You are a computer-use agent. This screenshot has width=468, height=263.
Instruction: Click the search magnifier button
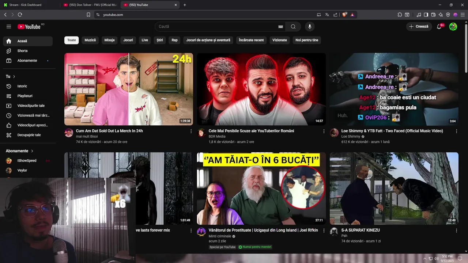tap(293, 26)
